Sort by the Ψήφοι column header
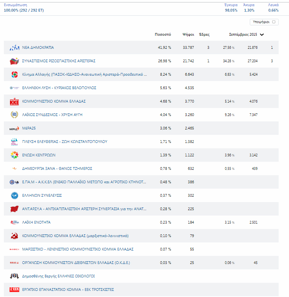289x297 pixels. (x=188, y=35)
